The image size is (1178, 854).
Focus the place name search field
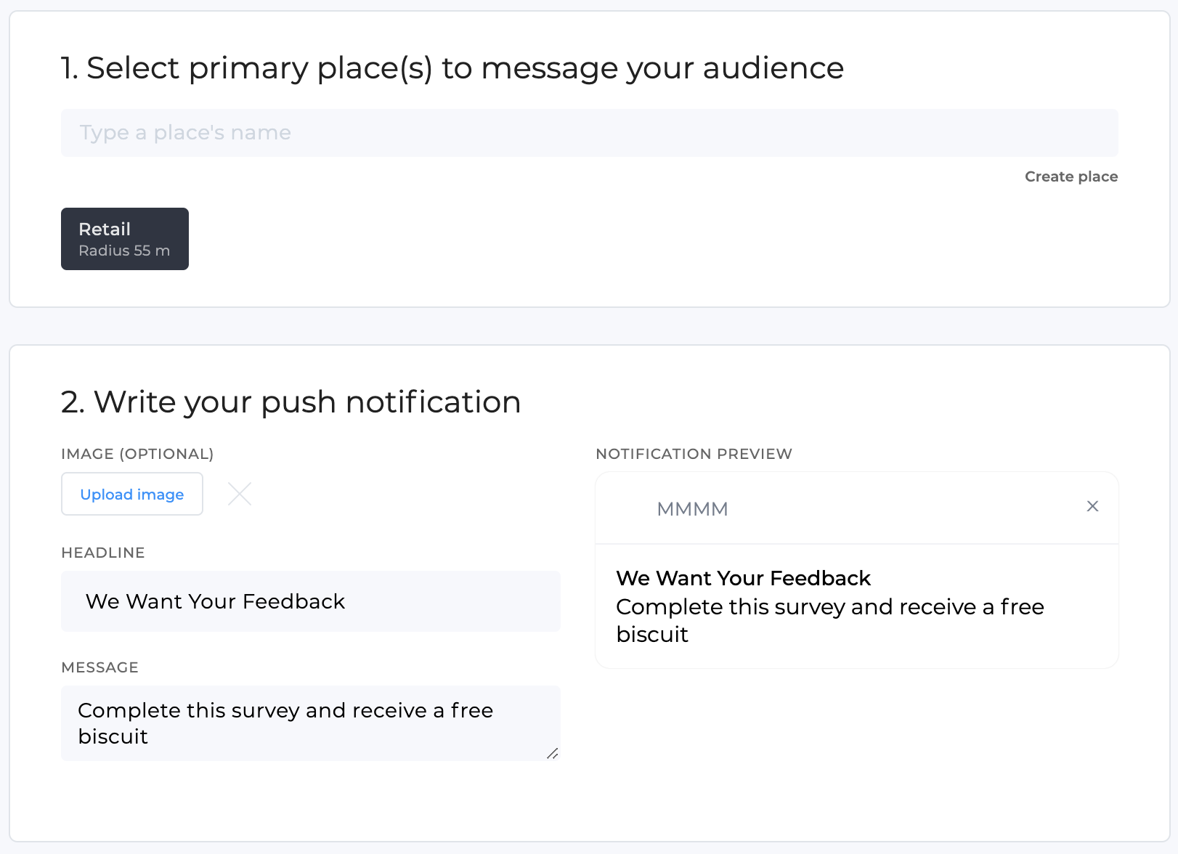click(x=588, y=133)
